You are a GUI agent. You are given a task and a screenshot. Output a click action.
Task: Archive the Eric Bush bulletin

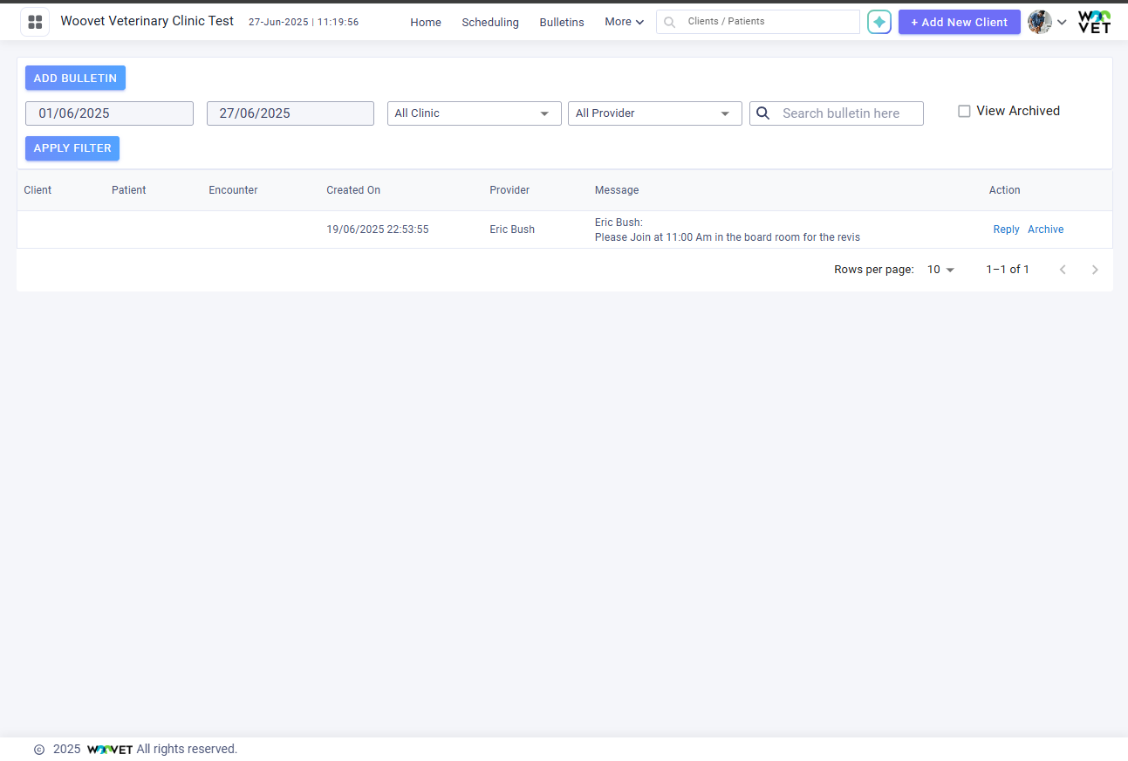[x=1045, y=230]
